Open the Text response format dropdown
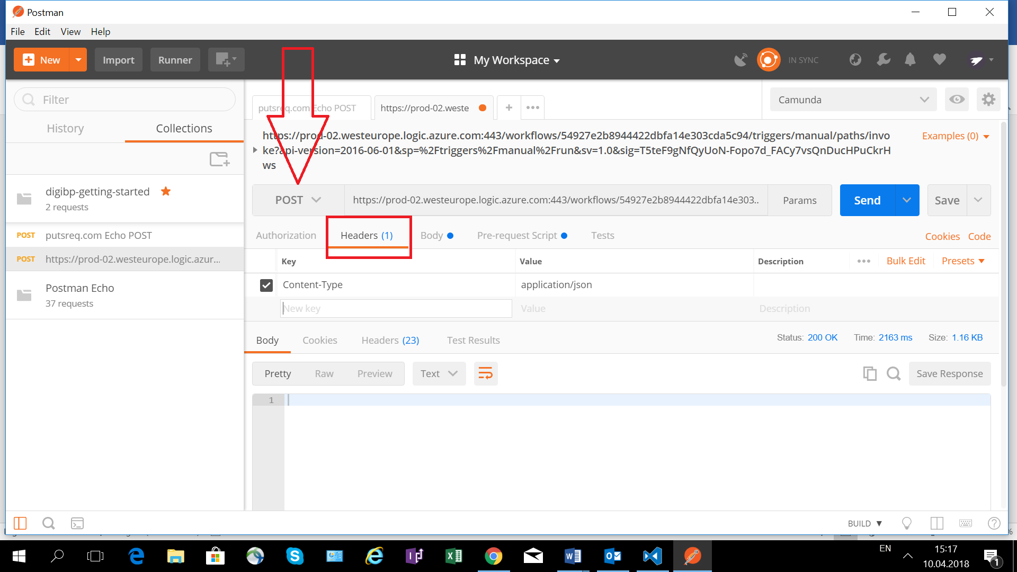Viewport: 1017px width, 572px height. click(439, 374)
